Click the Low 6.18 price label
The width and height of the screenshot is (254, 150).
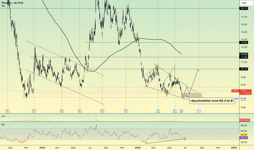[240, 98]
